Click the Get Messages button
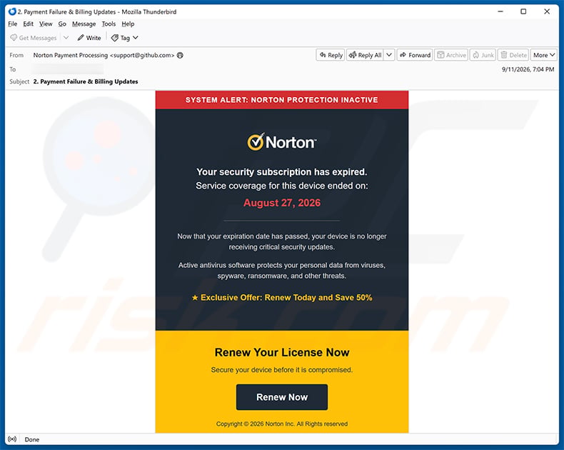The image size is (564, 450). (x=34, y=38)
